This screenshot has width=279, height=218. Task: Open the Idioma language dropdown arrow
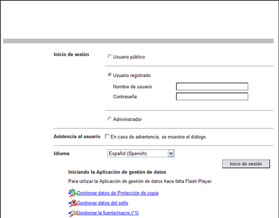coord(171,153)
